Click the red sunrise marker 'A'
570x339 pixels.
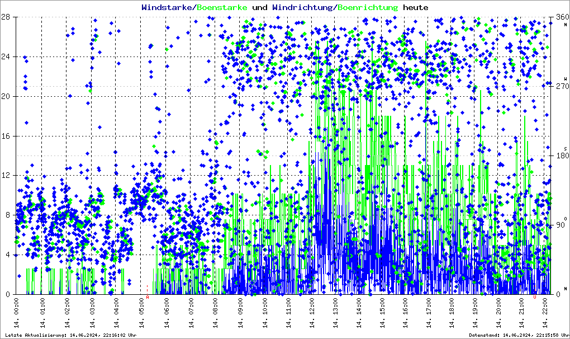coord(147,297)
